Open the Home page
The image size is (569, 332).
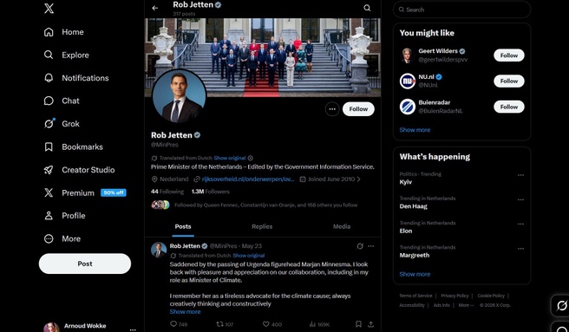click(x=64, y=32)
